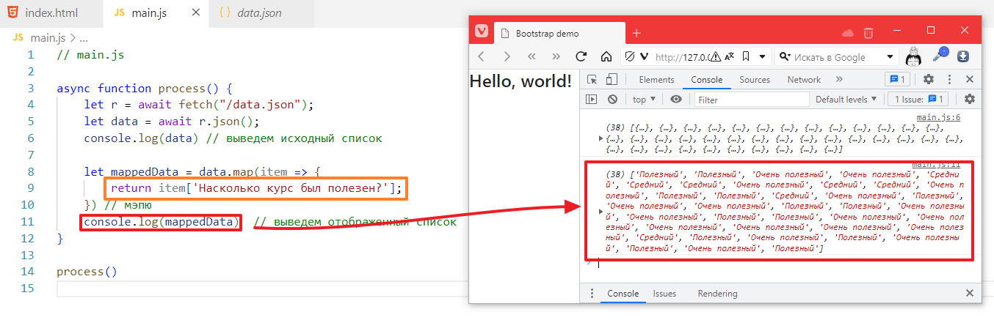Open the top JavaScript context dropdown
The width and height of the screenshot is (994, 320).
(645, 100)
